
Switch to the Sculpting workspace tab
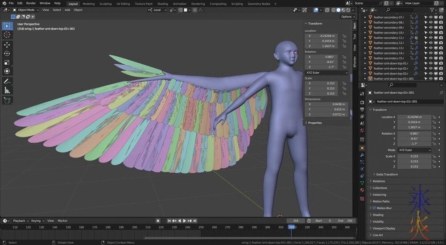[x=106, y=4]
